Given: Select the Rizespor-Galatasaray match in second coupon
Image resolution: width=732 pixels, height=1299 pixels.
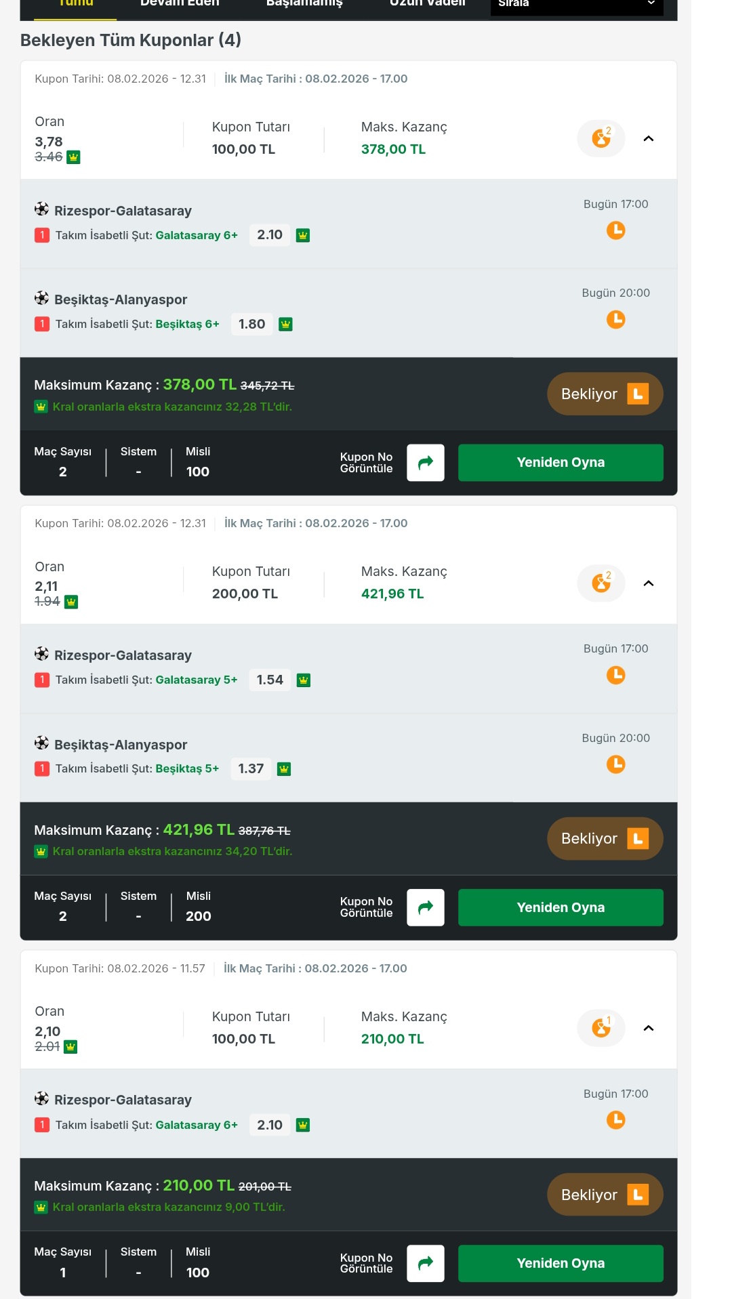Looking at the screenshot, I should pyautogui.click(x=123, y=655).
